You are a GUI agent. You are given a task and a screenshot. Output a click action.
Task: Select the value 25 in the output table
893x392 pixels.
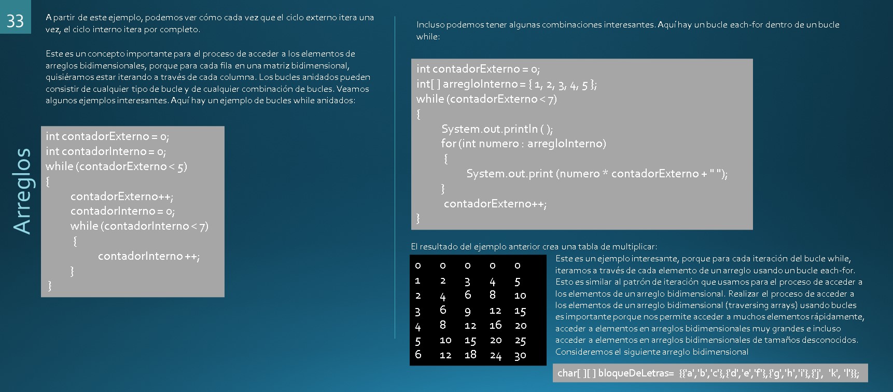(x=520, y=341)
